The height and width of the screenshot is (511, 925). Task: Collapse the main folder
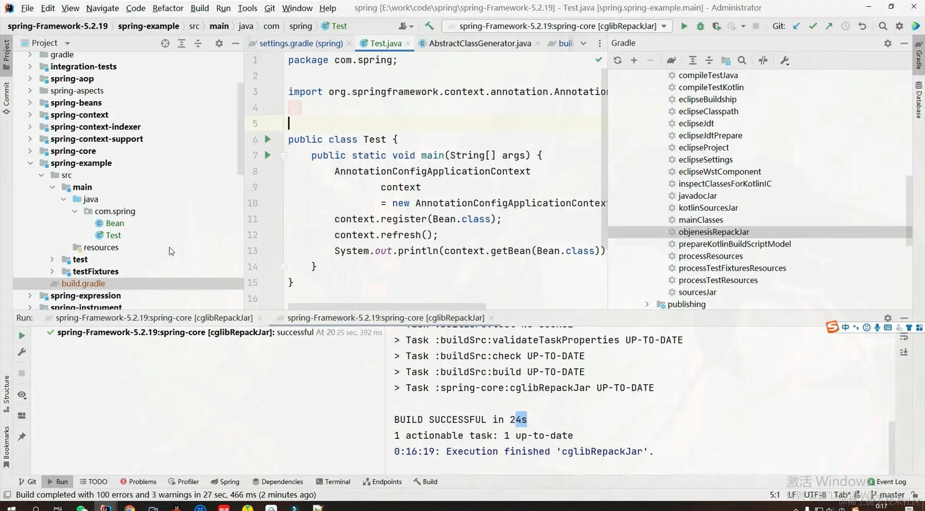[52, 187]
